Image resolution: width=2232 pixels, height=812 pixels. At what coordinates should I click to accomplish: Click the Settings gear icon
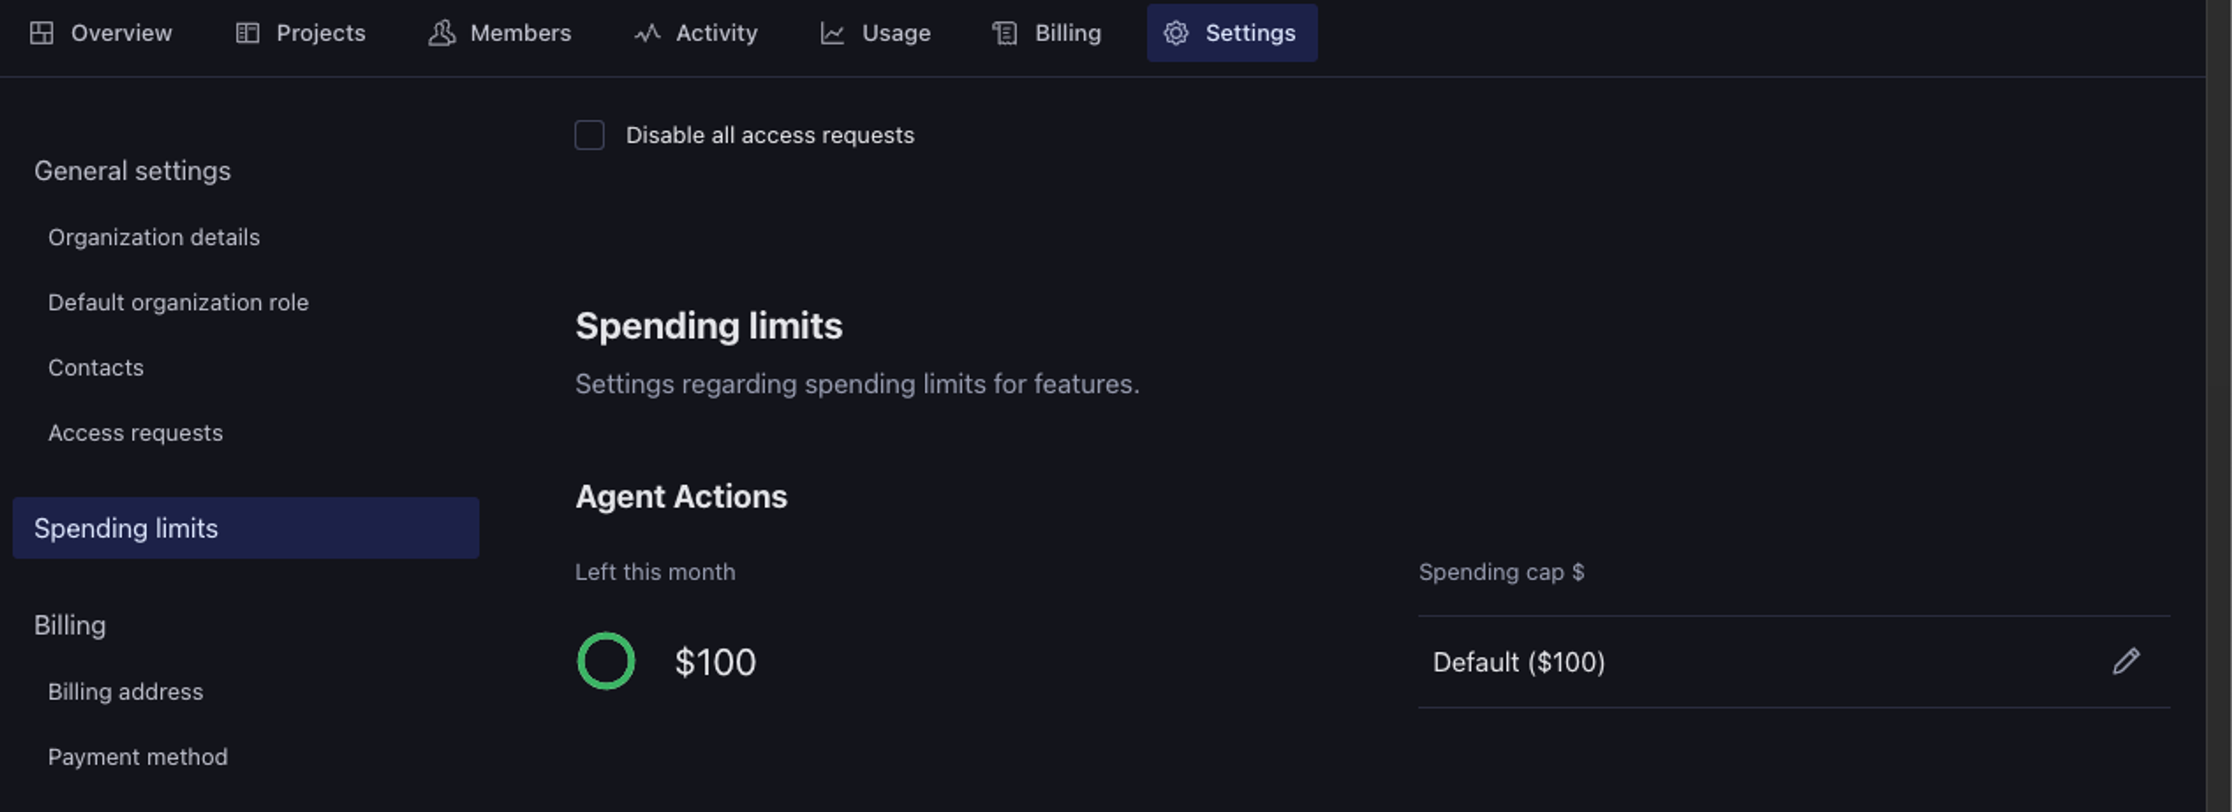coord(1176,33)
